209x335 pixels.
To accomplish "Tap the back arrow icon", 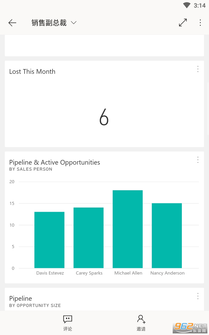I will pos(12,23).
